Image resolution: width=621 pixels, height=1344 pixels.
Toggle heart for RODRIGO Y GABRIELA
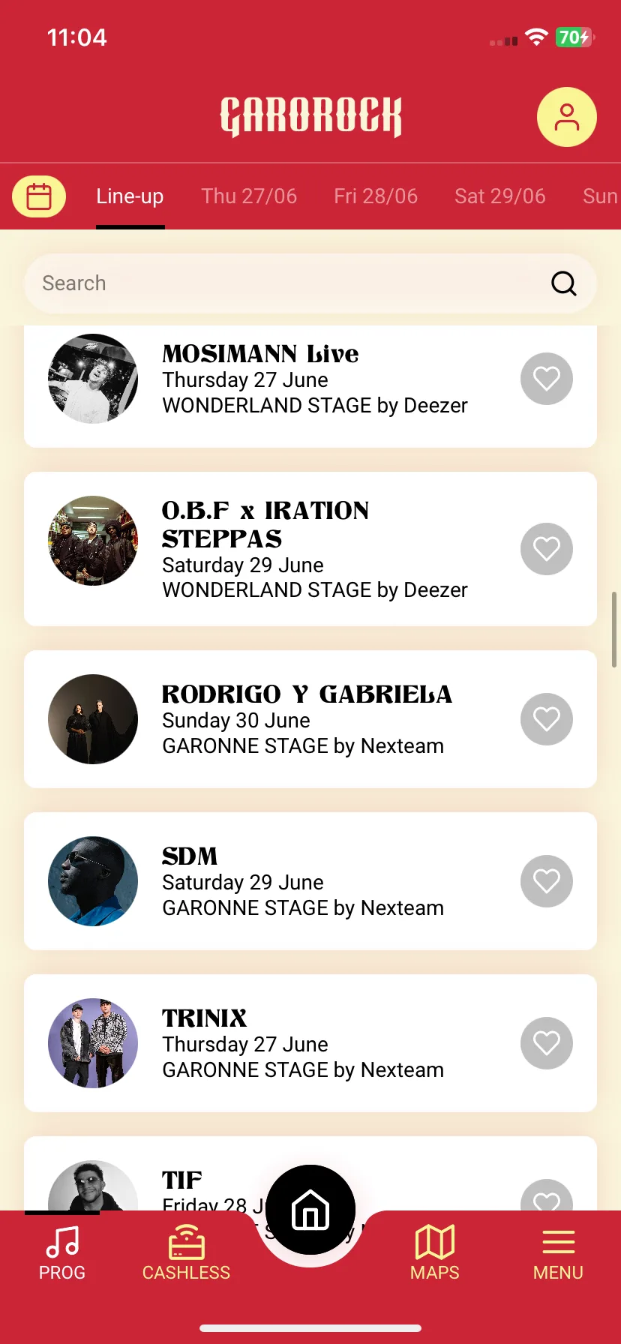[547, 719]
